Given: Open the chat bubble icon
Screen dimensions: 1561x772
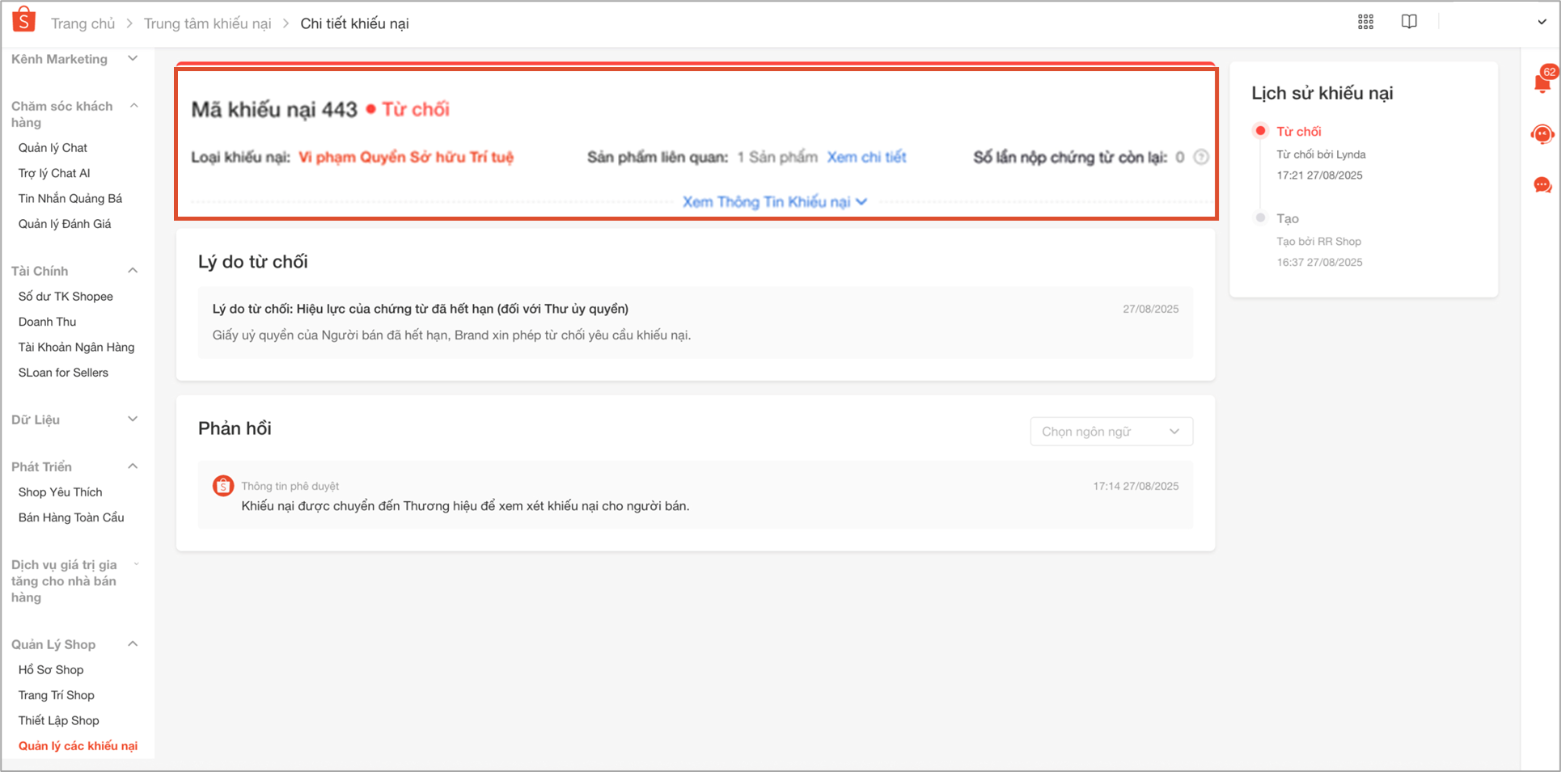Looking at the screenshot, I should click(1542, 186).
